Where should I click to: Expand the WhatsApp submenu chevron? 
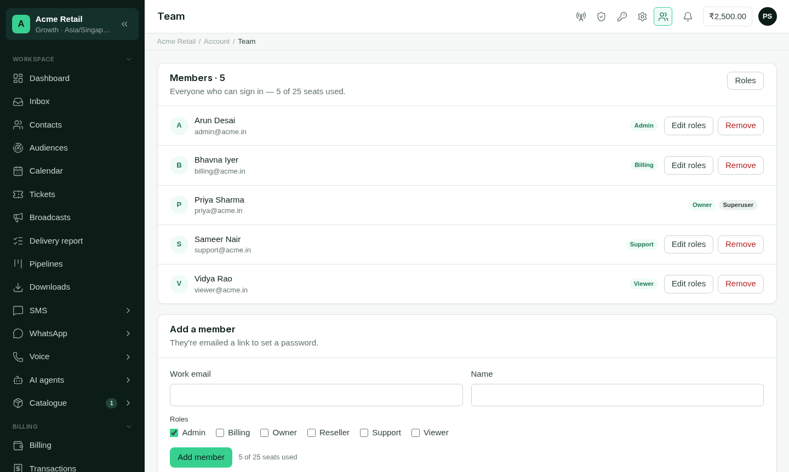pos(128,333)
